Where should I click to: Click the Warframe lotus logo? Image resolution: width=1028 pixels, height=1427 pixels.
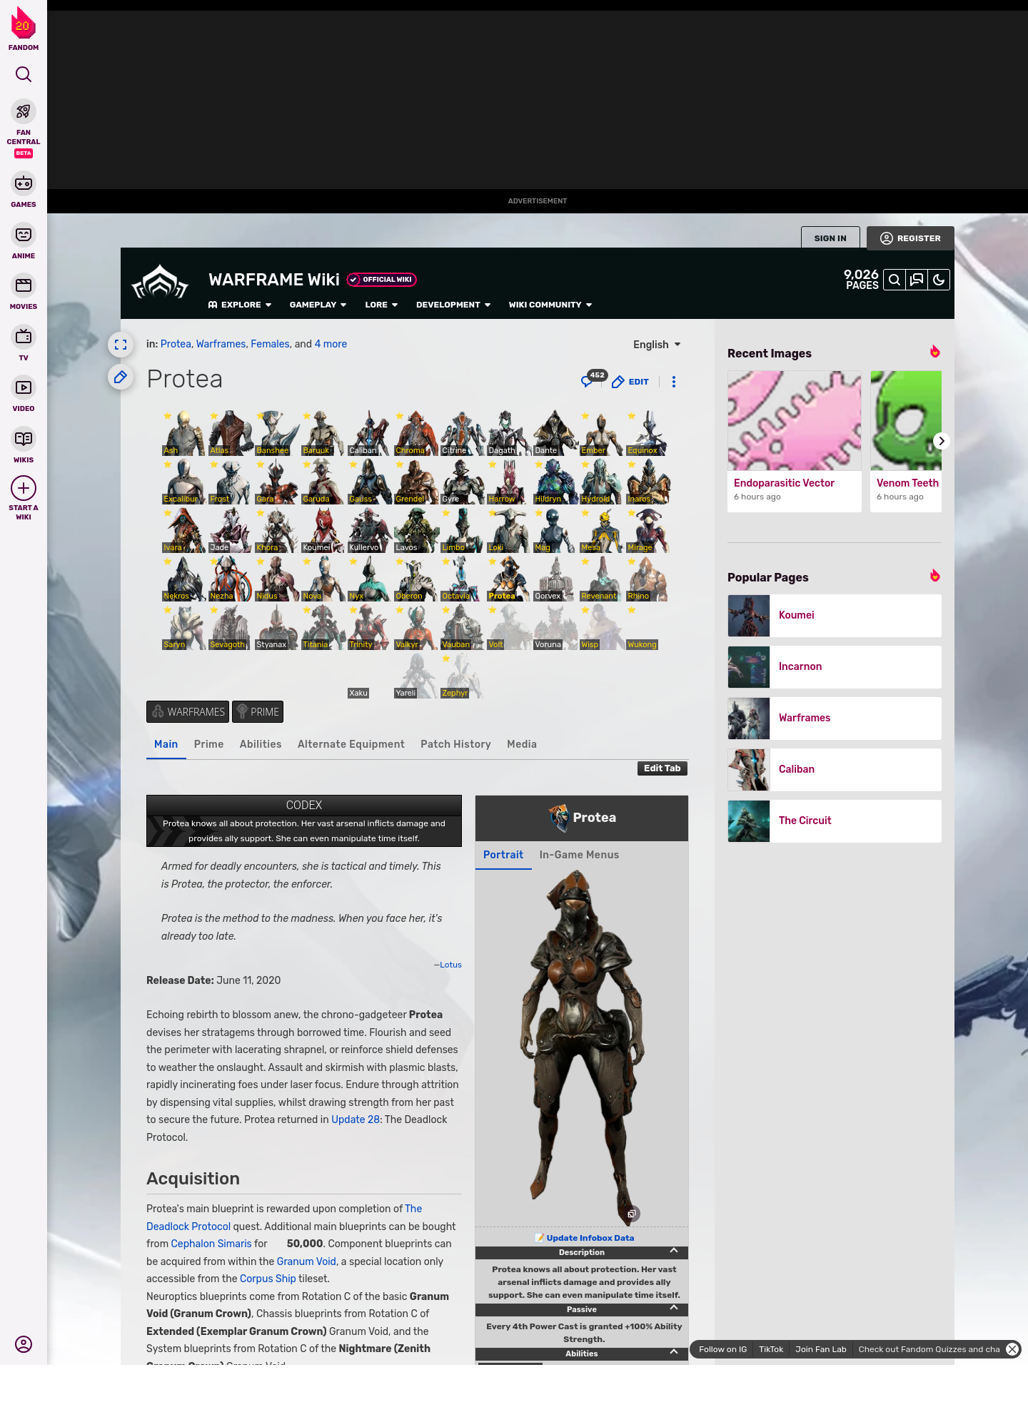[x=160, y=283]
